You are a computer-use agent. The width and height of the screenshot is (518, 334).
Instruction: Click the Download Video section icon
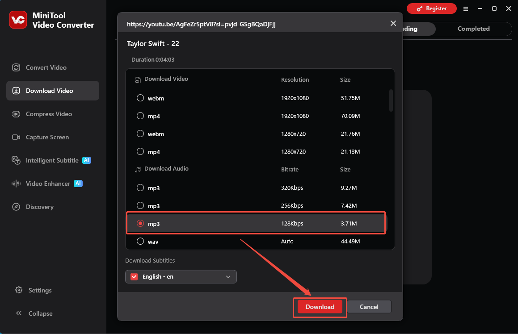point(138,79)
